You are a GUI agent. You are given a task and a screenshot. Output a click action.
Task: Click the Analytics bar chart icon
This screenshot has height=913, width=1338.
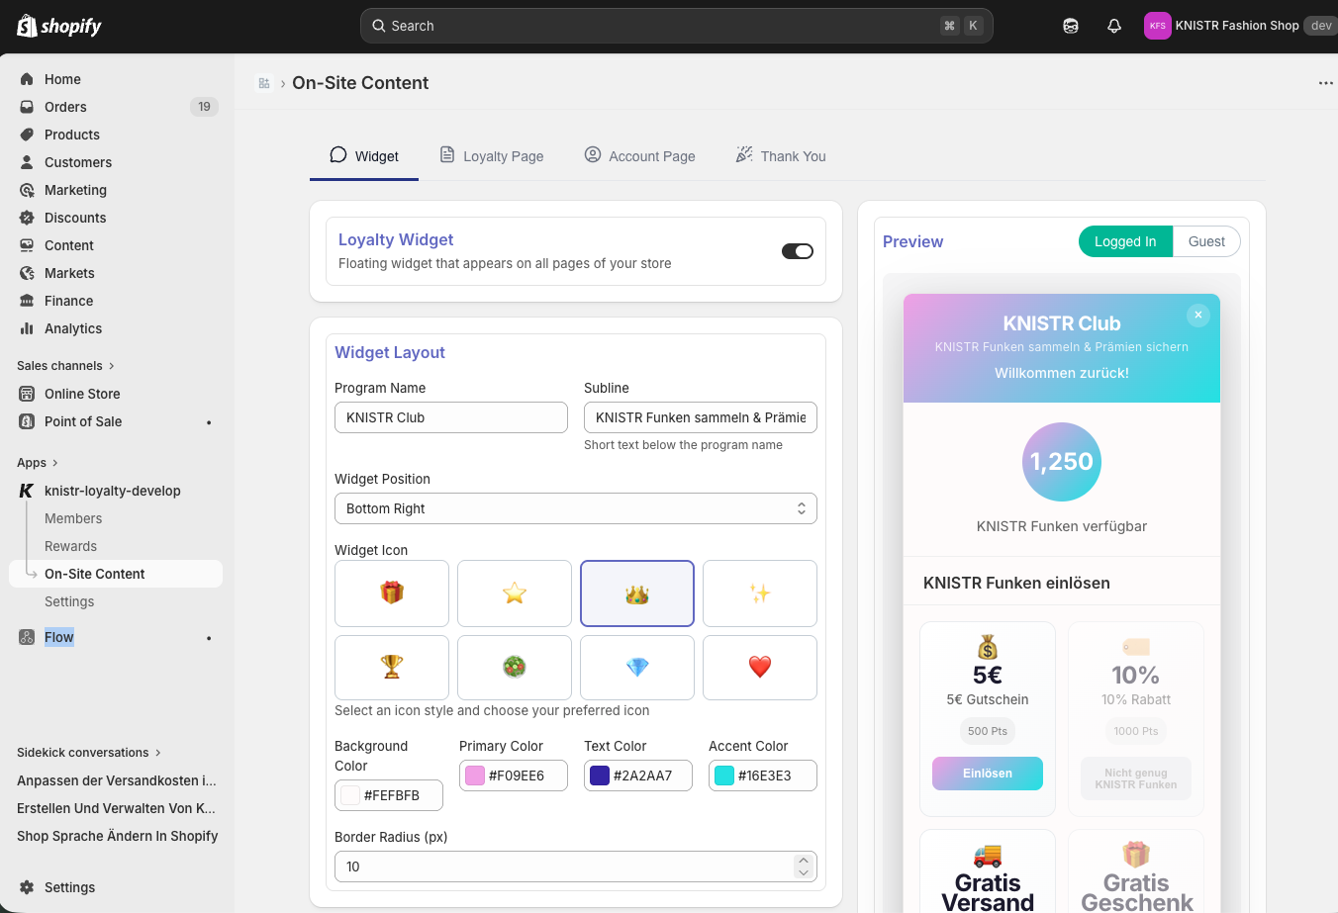(27, 328)
